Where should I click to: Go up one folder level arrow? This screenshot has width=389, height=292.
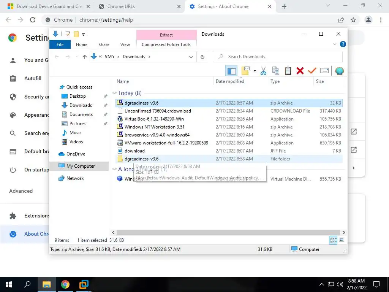(85, 57)
